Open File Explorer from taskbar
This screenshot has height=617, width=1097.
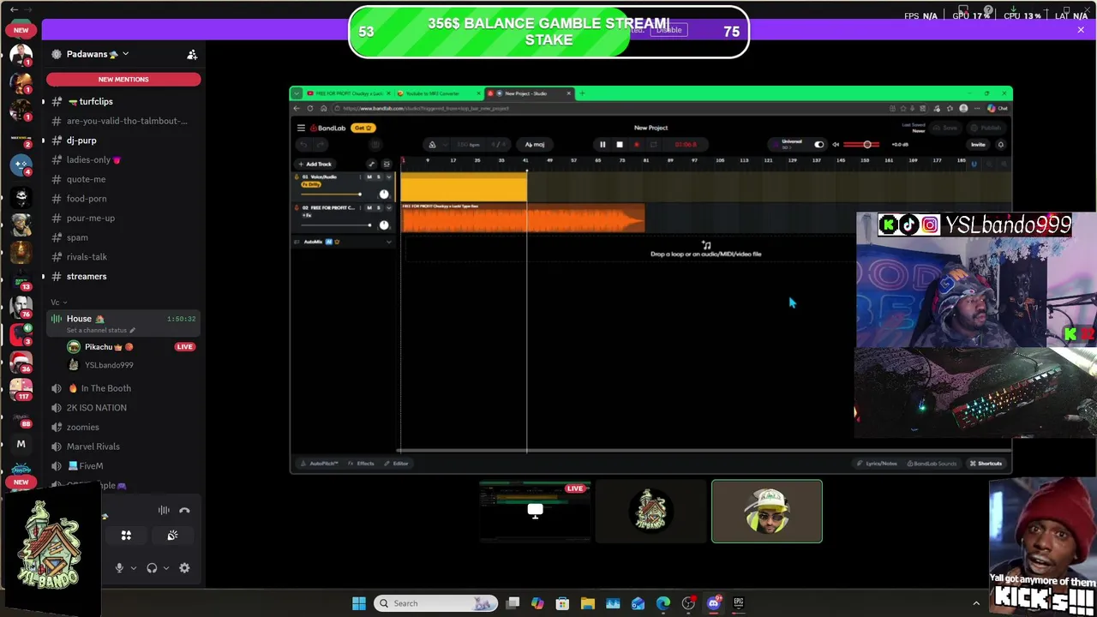(588, 603)
